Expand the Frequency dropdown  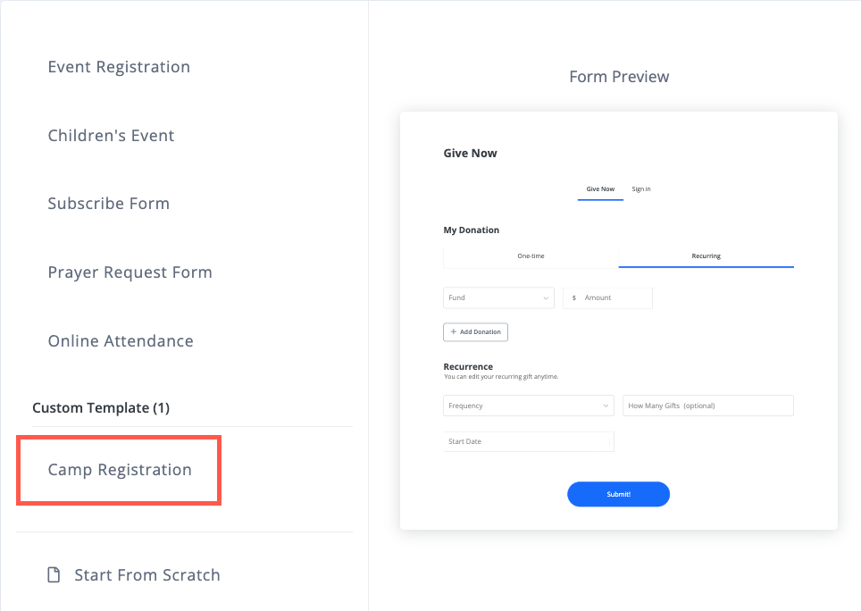pyautogui.click(x=528, y=406)
